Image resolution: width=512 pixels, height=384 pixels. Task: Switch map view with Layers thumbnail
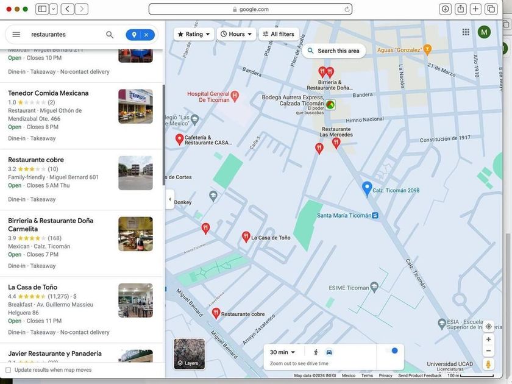click(189, 354)
